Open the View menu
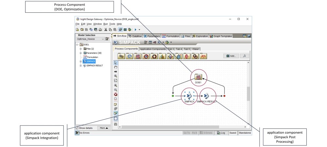 89,24
